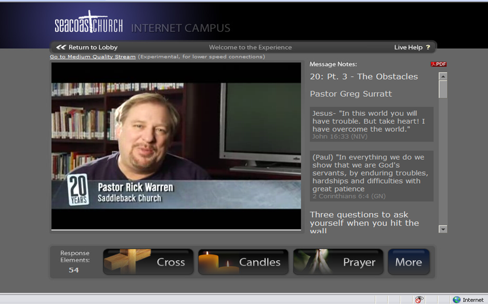The image size is (488, 304).
Task: Click the message notes scrollbar thumb
Action: (x=443, y=89)
